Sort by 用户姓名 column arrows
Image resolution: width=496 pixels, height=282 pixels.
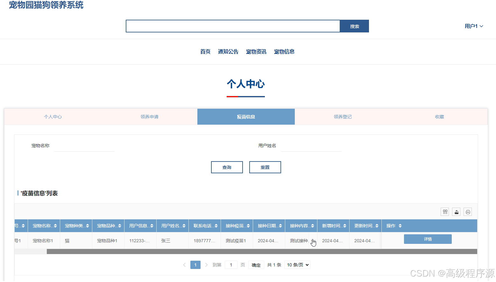184,226
